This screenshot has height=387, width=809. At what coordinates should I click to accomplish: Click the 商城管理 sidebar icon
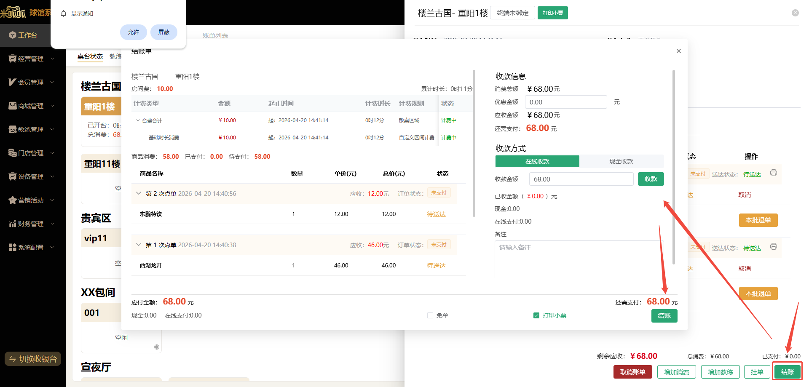coord(13,106)
